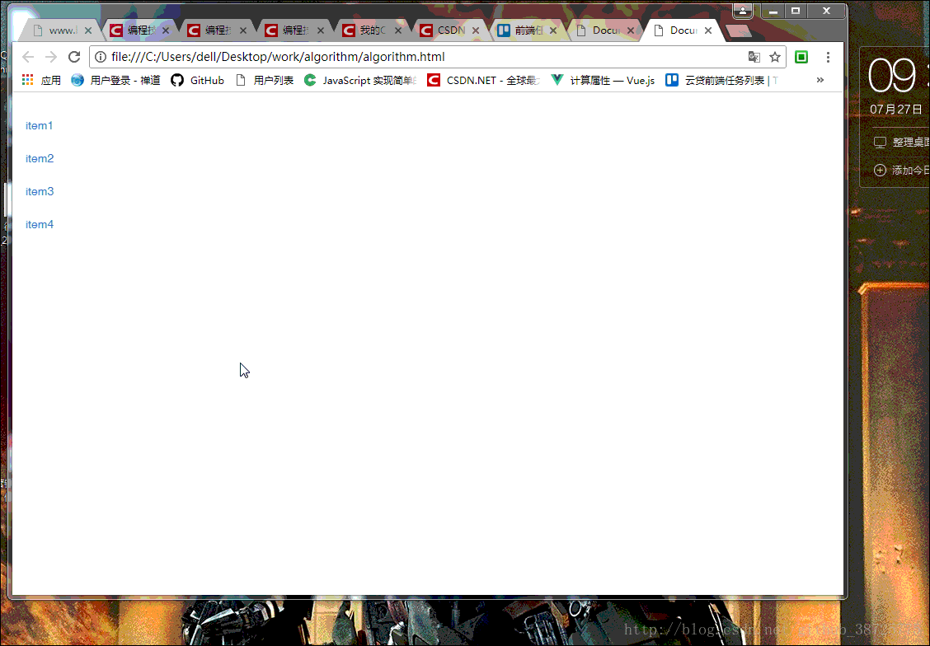Open the JavaScript 实现简单 bookmark
The height and width of the screenshot is (646, 930).
[360, 80]
